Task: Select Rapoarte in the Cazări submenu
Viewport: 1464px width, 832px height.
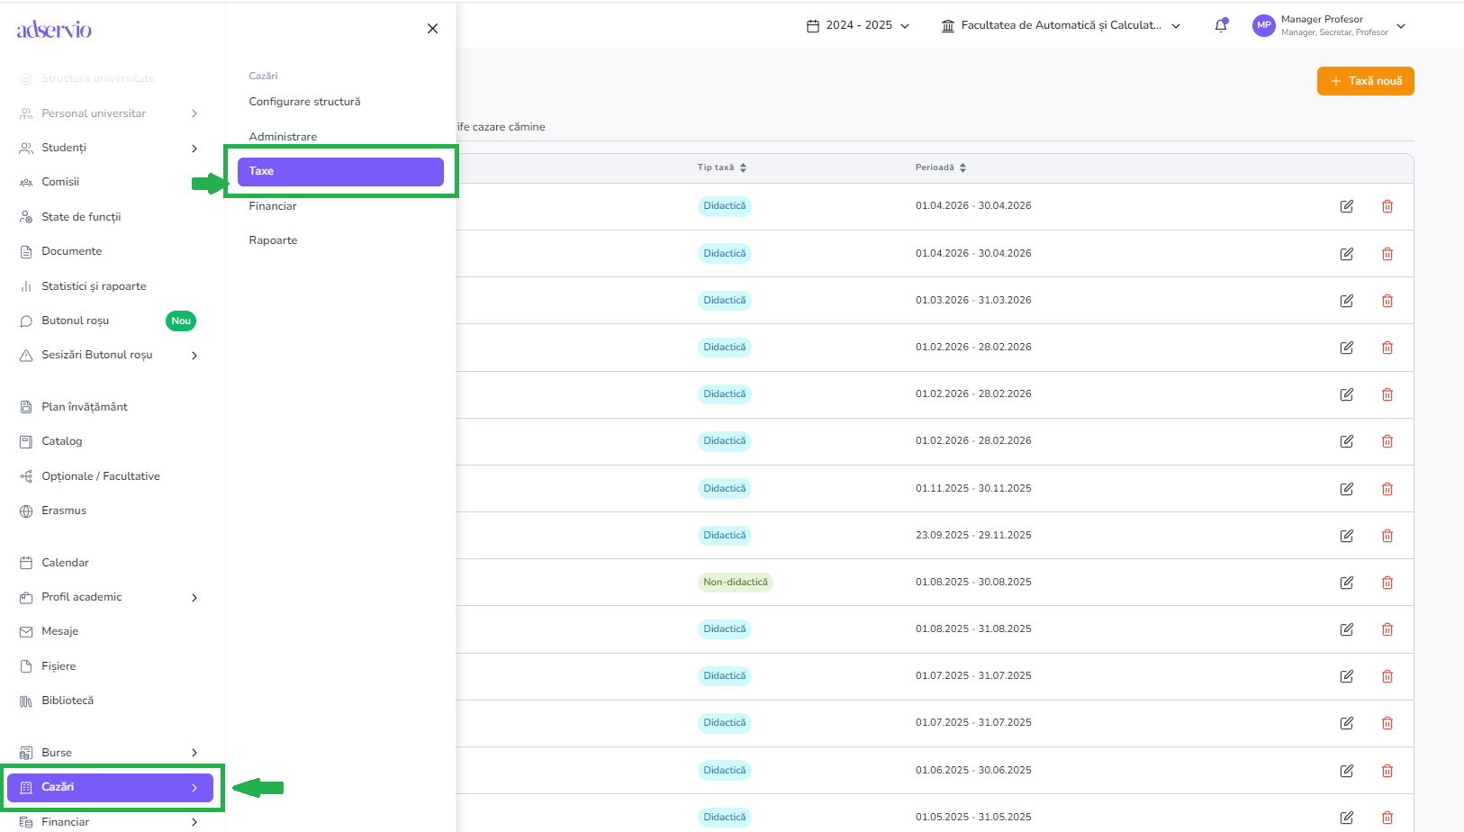Action: coord(273,240)
